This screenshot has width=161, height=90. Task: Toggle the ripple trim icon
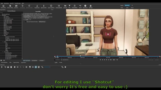33,67
